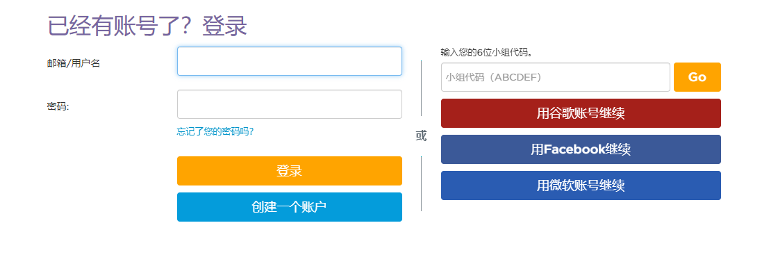The image size is (778, 264).
Task: Select the 创建一个账户 button
Action: pyautogui.click(x=289, y=207)
